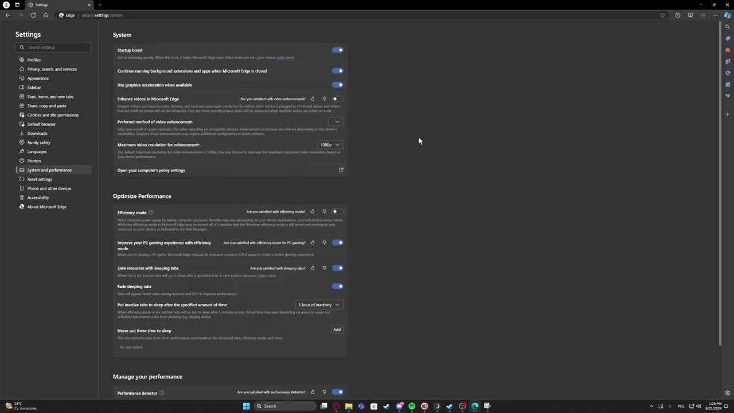734x413 pixels.
Task: Click the Search settings input field
Action: (x=53, y=47)
